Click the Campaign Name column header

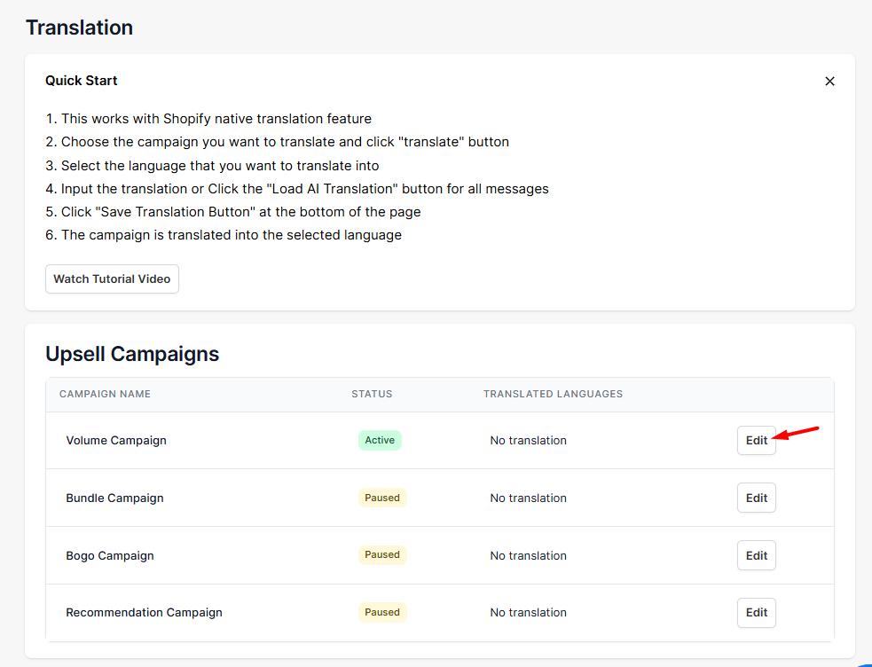105,394
